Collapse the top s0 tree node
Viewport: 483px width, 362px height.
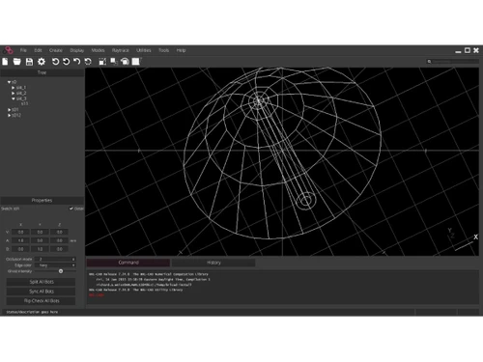(9, 82)
